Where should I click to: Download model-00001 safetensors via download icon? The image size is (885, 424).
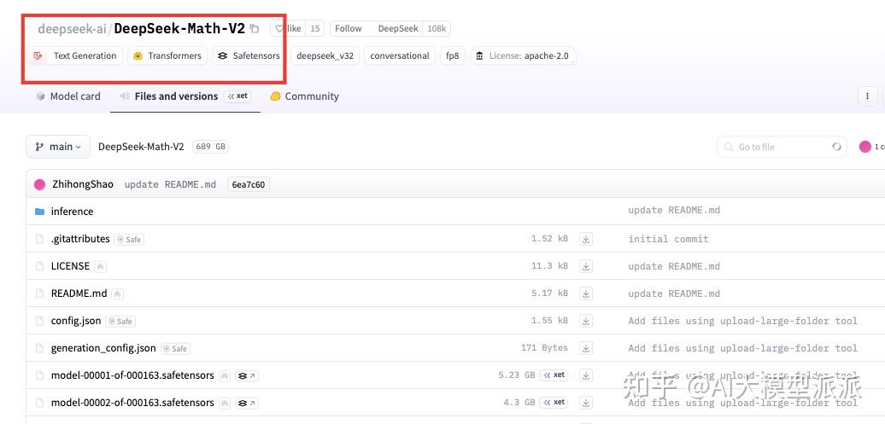(x=586, y=375)
